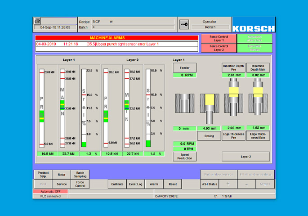
Task: Click the Keypad button
Action: pyautogui.click(x=265, y=184)
